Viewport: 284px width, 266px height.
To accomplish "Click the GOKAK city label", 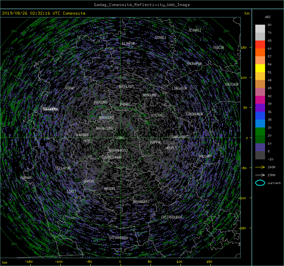I will [70, 88].
